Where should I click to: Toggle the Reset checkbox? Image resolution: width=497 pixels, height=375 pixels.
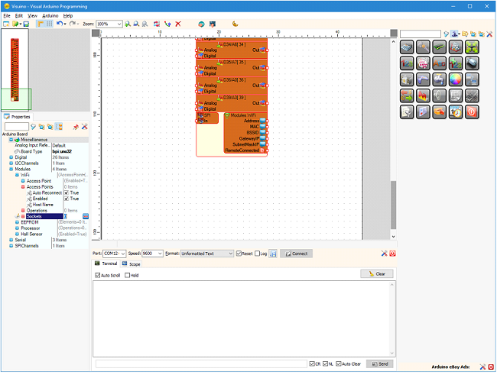point(239,254)
